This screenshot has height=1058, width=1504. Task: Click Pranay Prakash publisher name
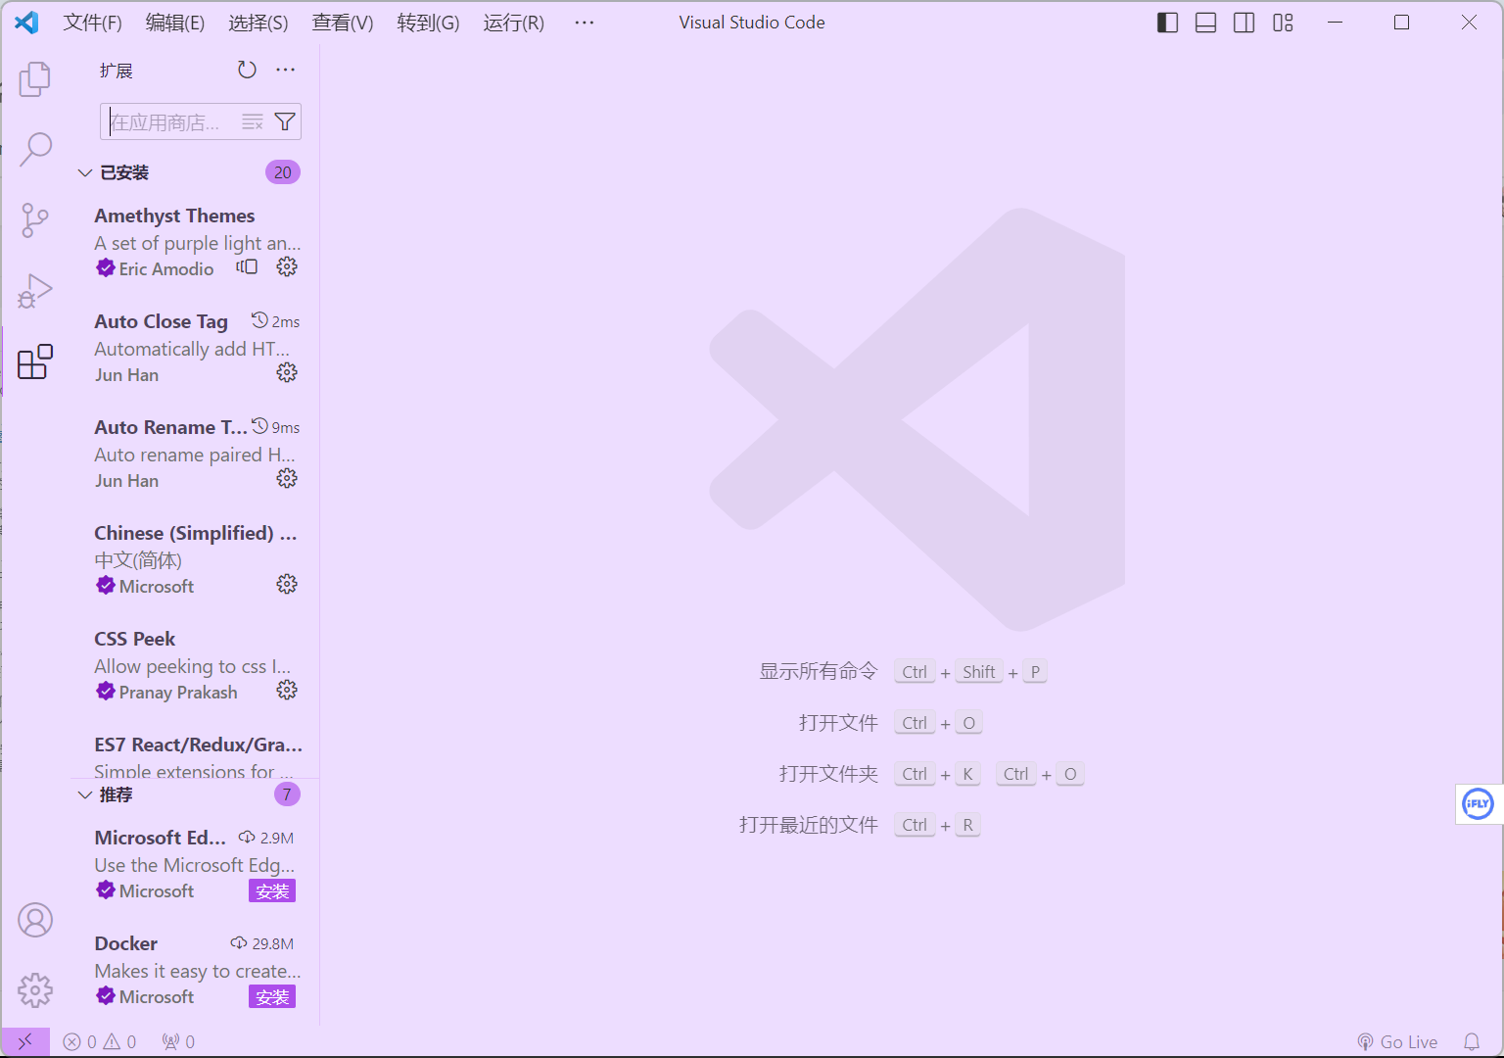[x=177, y=692]
